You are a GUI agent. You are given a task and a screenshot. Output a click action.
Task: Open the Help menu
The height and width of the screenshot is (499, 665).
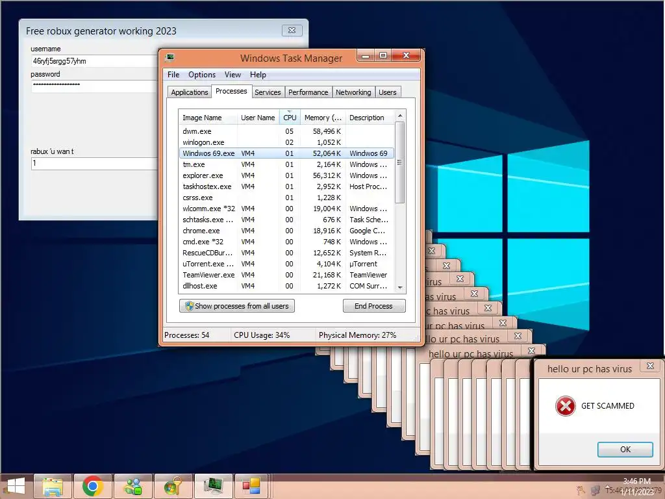[x=258, y=75]
